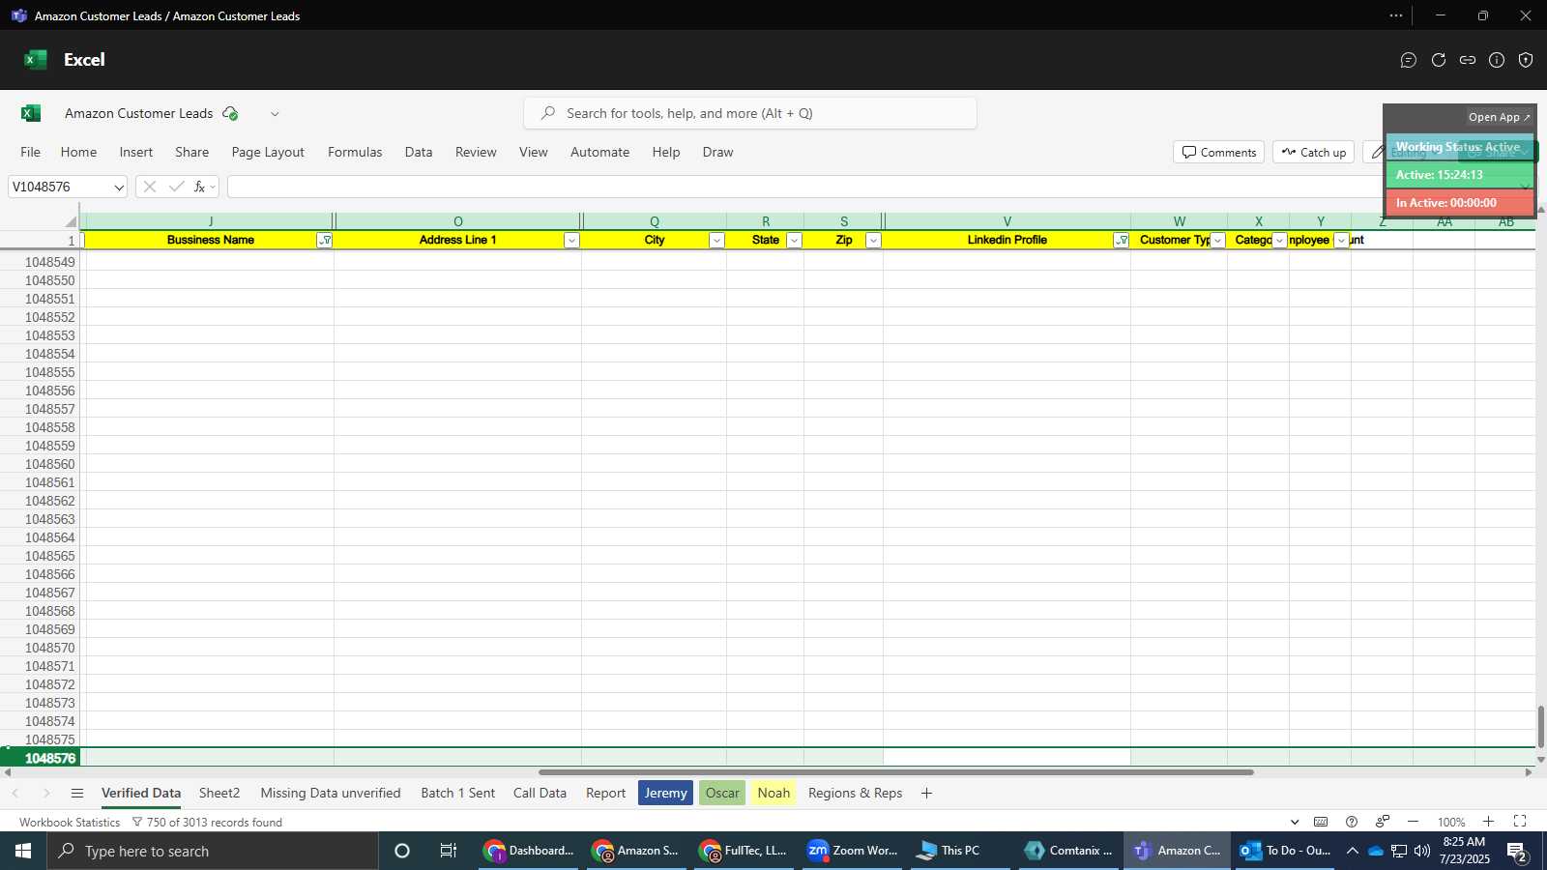Open the Share menu tab
The height and width of the screenshot is (870, 1547).
(192, 152)
